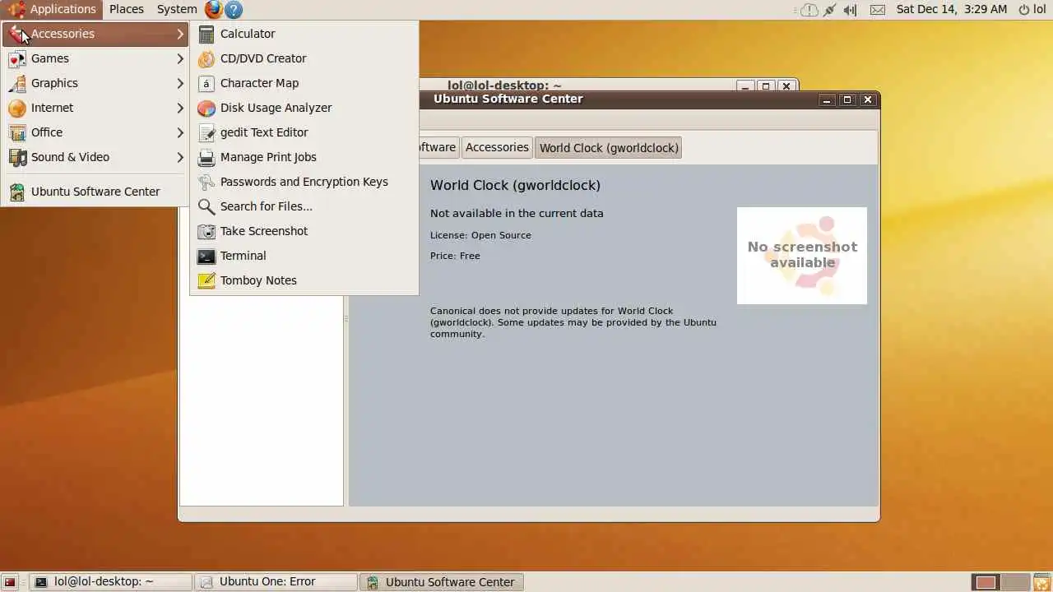This screenshot has height=592, width=1053.
Task: Expand the Internet submenu arrow
Action: [180, 108]
